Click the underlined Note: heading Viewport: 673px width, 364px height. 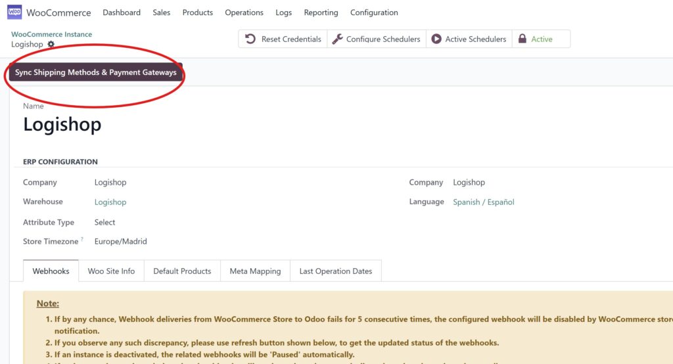coord(47,304)
